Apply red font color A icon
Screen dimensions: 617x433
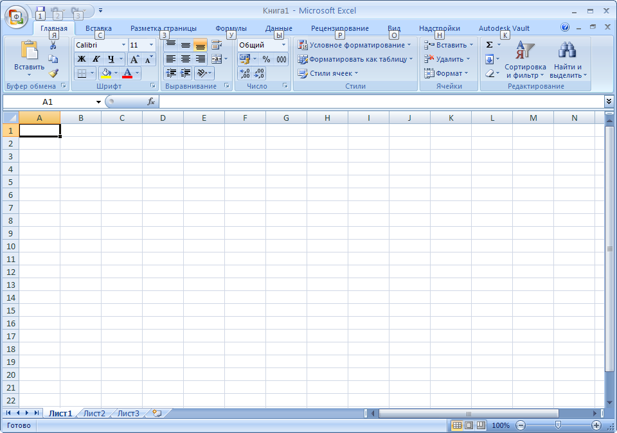(x=127, y=73)
